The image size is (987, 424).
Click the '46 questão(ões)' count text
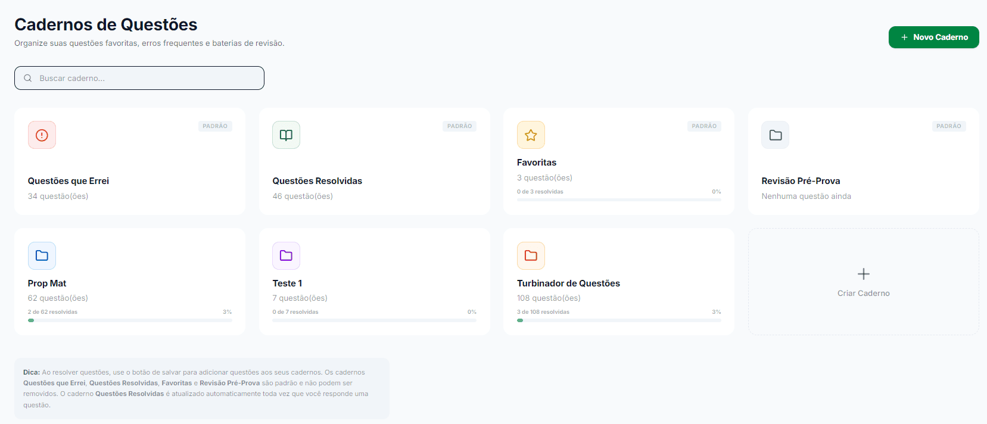[x=303, y=197]
